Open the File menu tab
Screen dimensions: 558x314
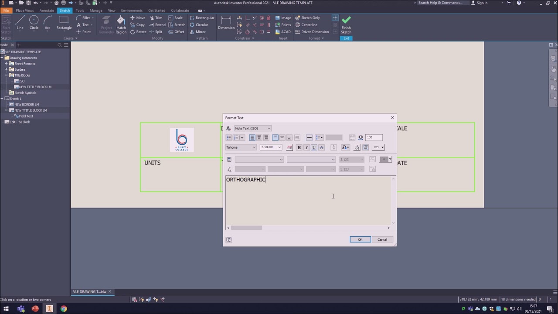click(6, 10)
